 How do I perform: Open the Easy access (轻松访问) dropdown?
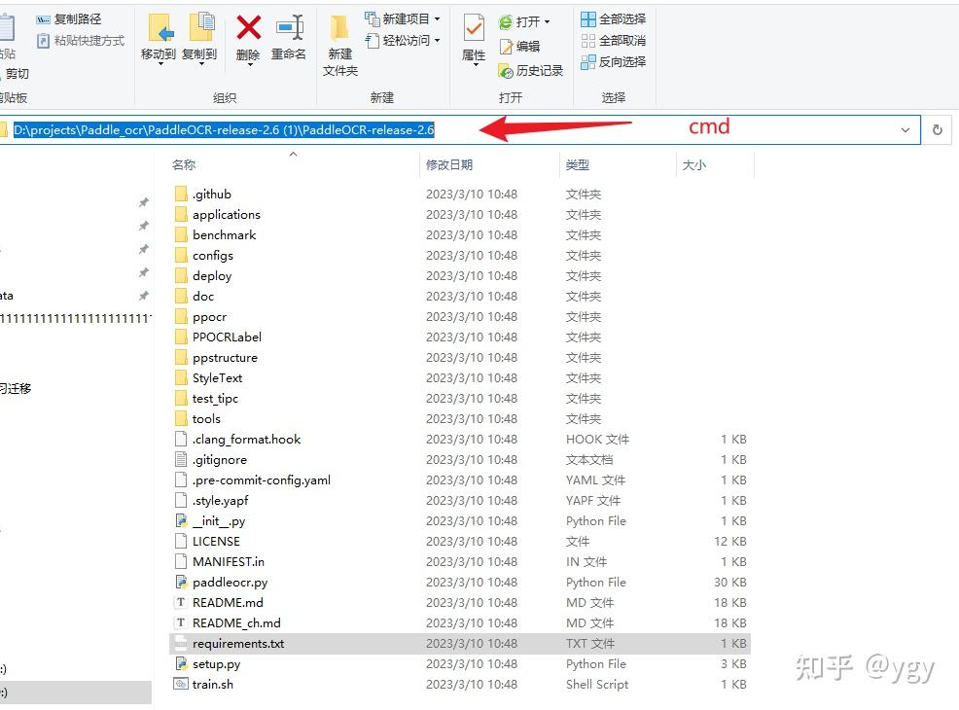pyautogui.click(x=402, y=40)
